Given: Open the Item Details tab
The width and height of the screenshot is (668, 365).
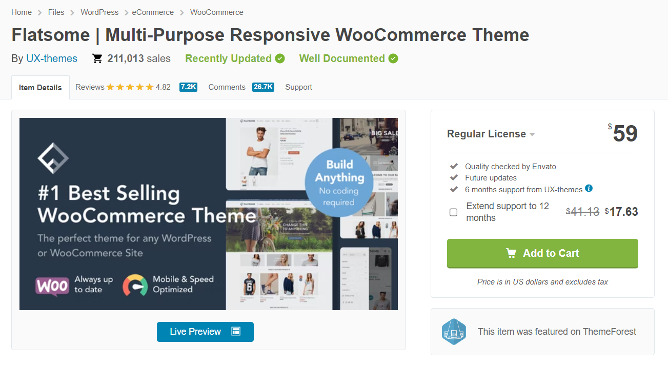Looking at the screenshot, I should coord(41,88).
